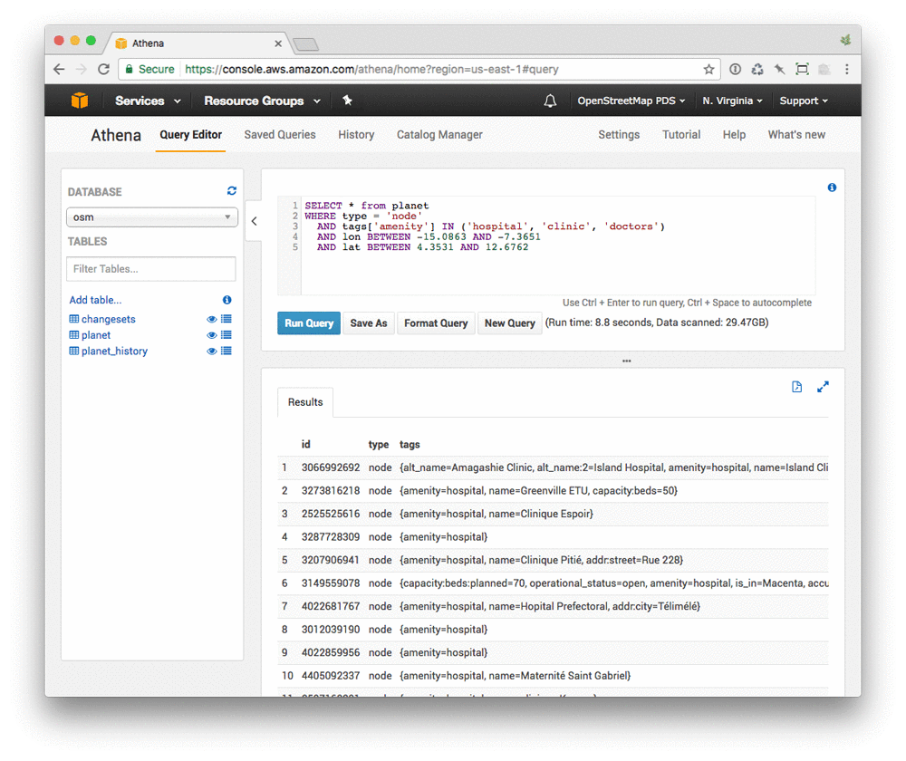The image size is (906, 761).
Task: Open the Catalog Manager tab
Action: pyautogui.click(x=439, y=135)
